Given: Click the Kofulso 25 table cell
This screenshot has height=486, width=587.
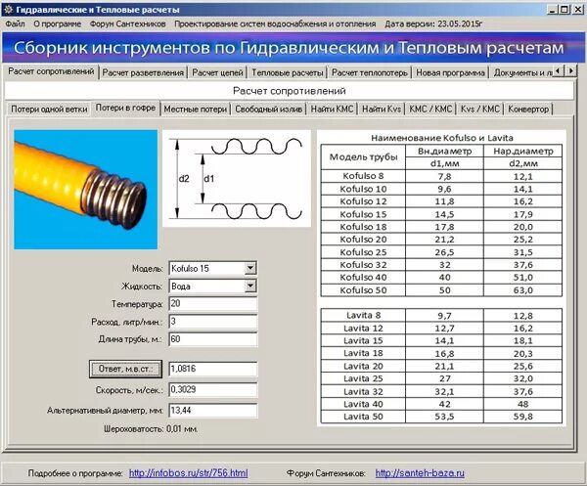Looking at the screenshot, I should click(363, 252).
